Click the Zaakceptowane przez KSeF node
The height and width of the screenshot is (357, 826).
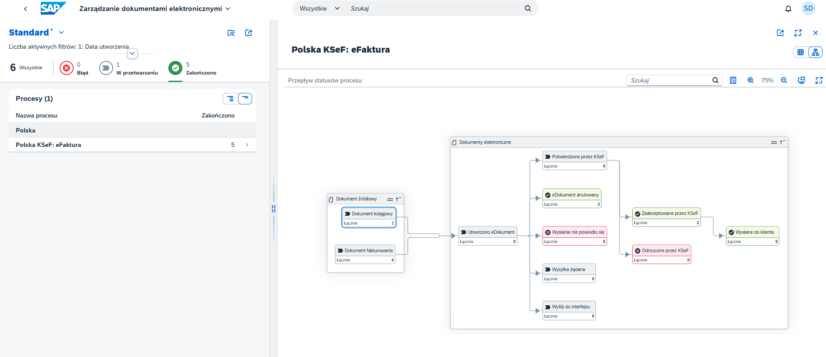tap(666, 214)
